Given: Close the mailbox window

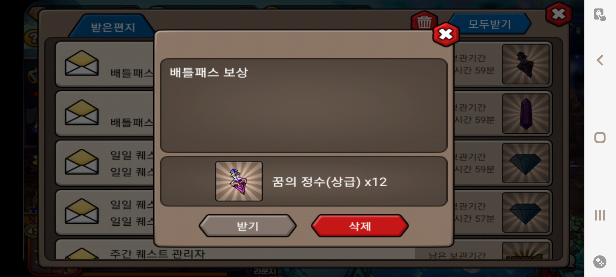Looking at the screenshot, I should click(x=559, y=14).
